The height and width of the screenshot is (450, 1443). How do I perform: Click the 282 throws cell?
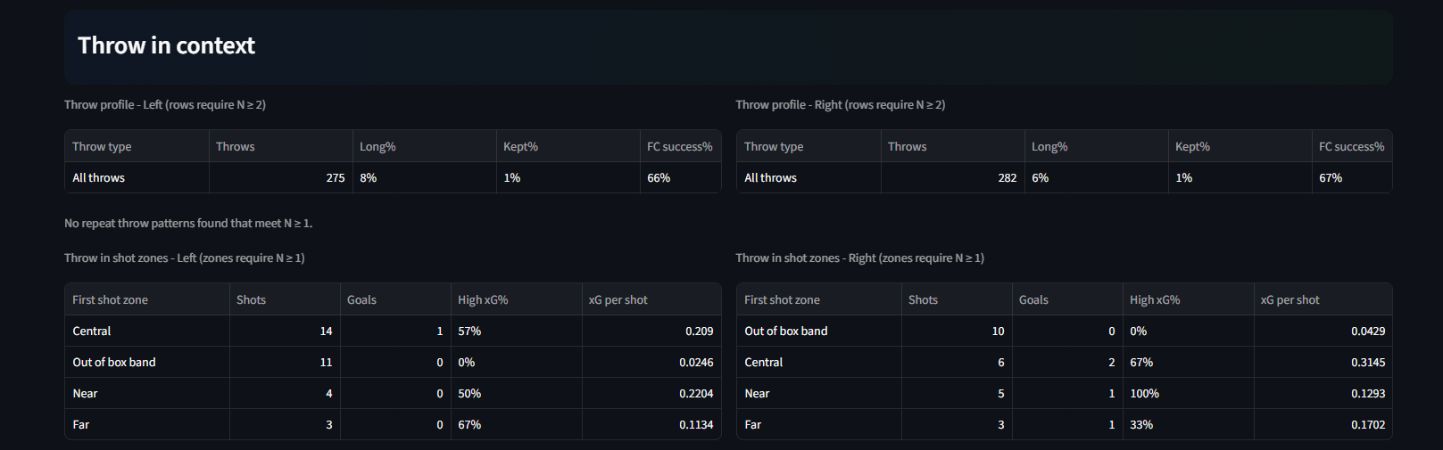pyautogui.click(x=953, y=177)
